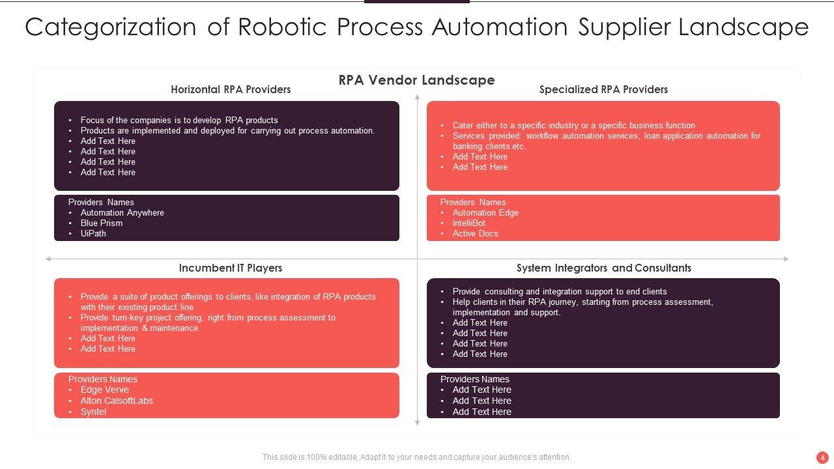Viewport: 834px width, 469px height.
Task: Select the Automation Edge bullet
Action: 485,212
